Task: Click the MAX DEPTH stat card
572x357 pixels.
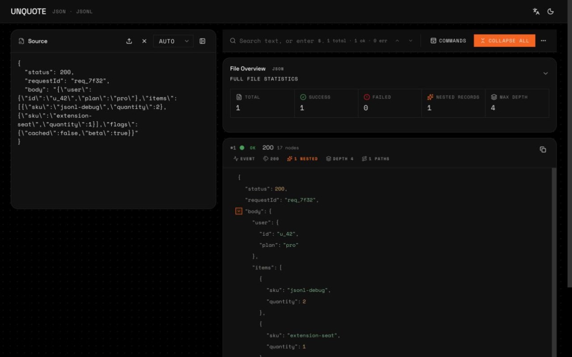Action: [x=517, y=103]
